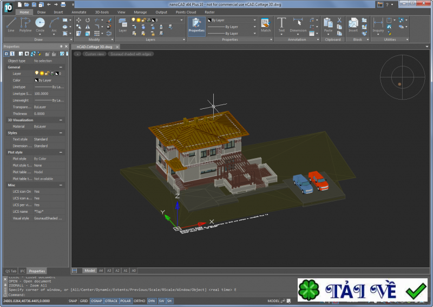The height and width of the screenshot is (307, 433).
Task: Open the By Layer color dropdown in ribbon
Action: click(254, 20)
